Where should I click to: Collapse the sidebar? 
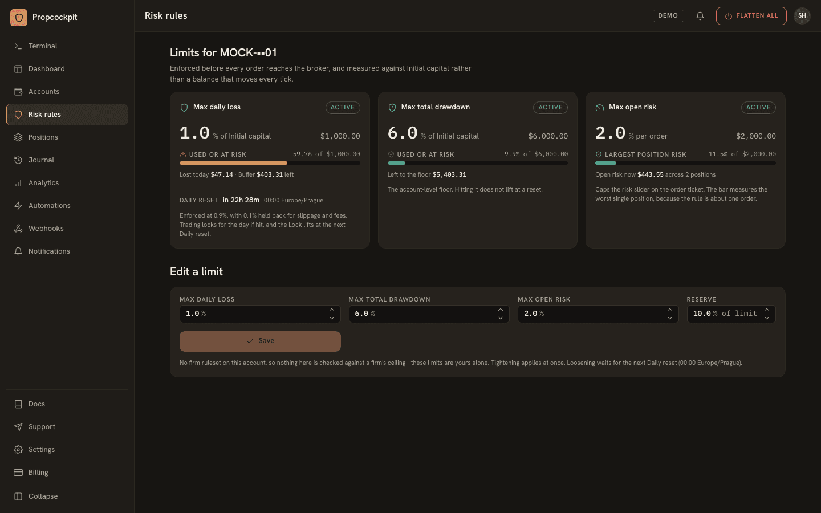pyautogui.click(x=67, y=496)
